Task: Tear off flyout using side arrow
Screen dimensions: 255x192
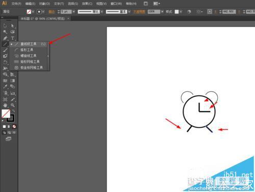Action: pyautogui.click(x=48, y=56)
